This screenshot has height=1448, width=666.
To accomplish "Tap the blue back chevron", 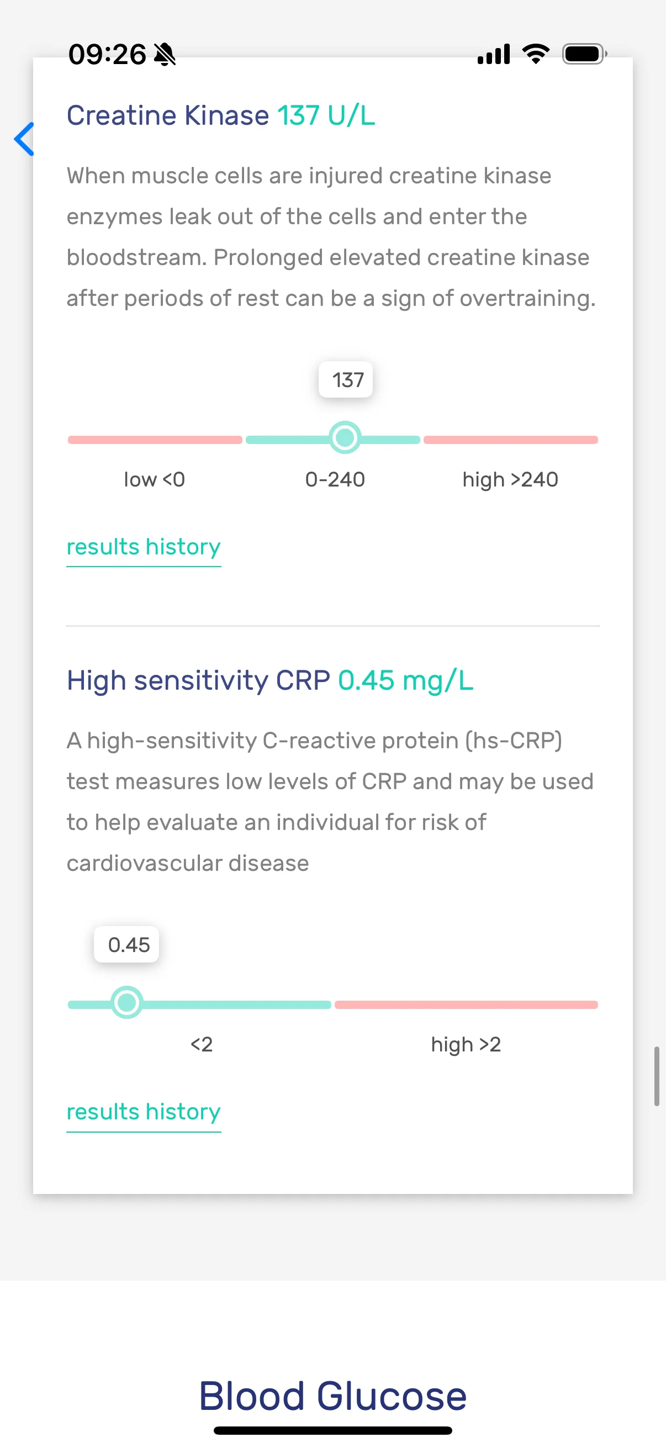I will point(25,139).
